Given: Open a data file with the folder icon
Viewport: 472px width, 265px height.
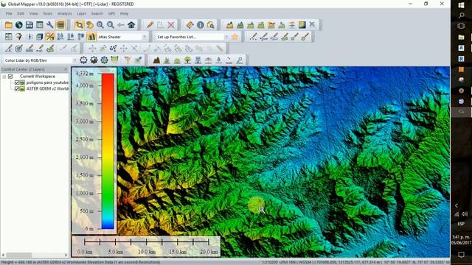Looking at the screenshot, I should (8, 25).
